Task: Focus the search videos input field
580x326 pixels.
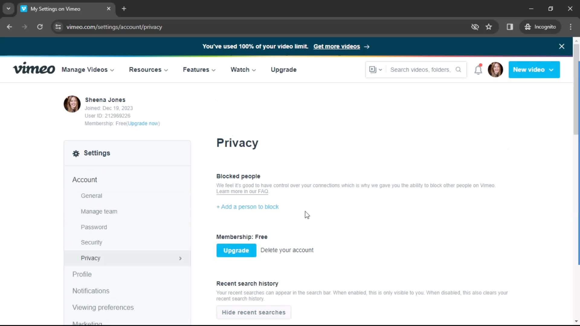Action: pos(420,70)
